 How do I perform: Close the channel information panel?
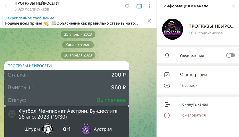(233, 6)
